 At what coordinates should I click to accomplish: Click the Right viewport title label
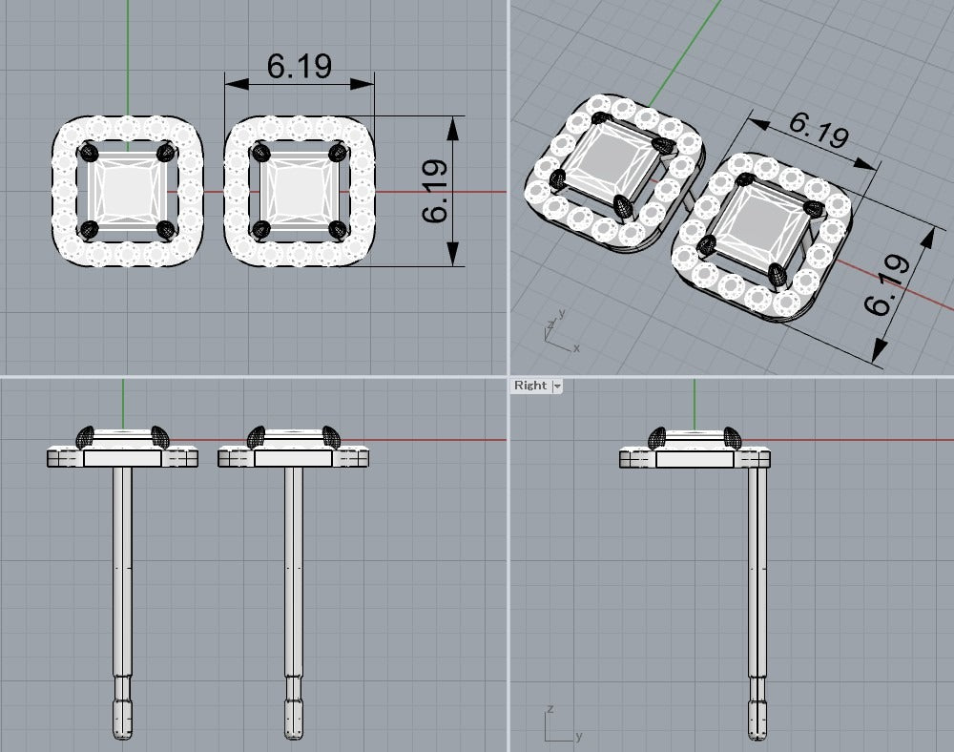pos(529,386)
